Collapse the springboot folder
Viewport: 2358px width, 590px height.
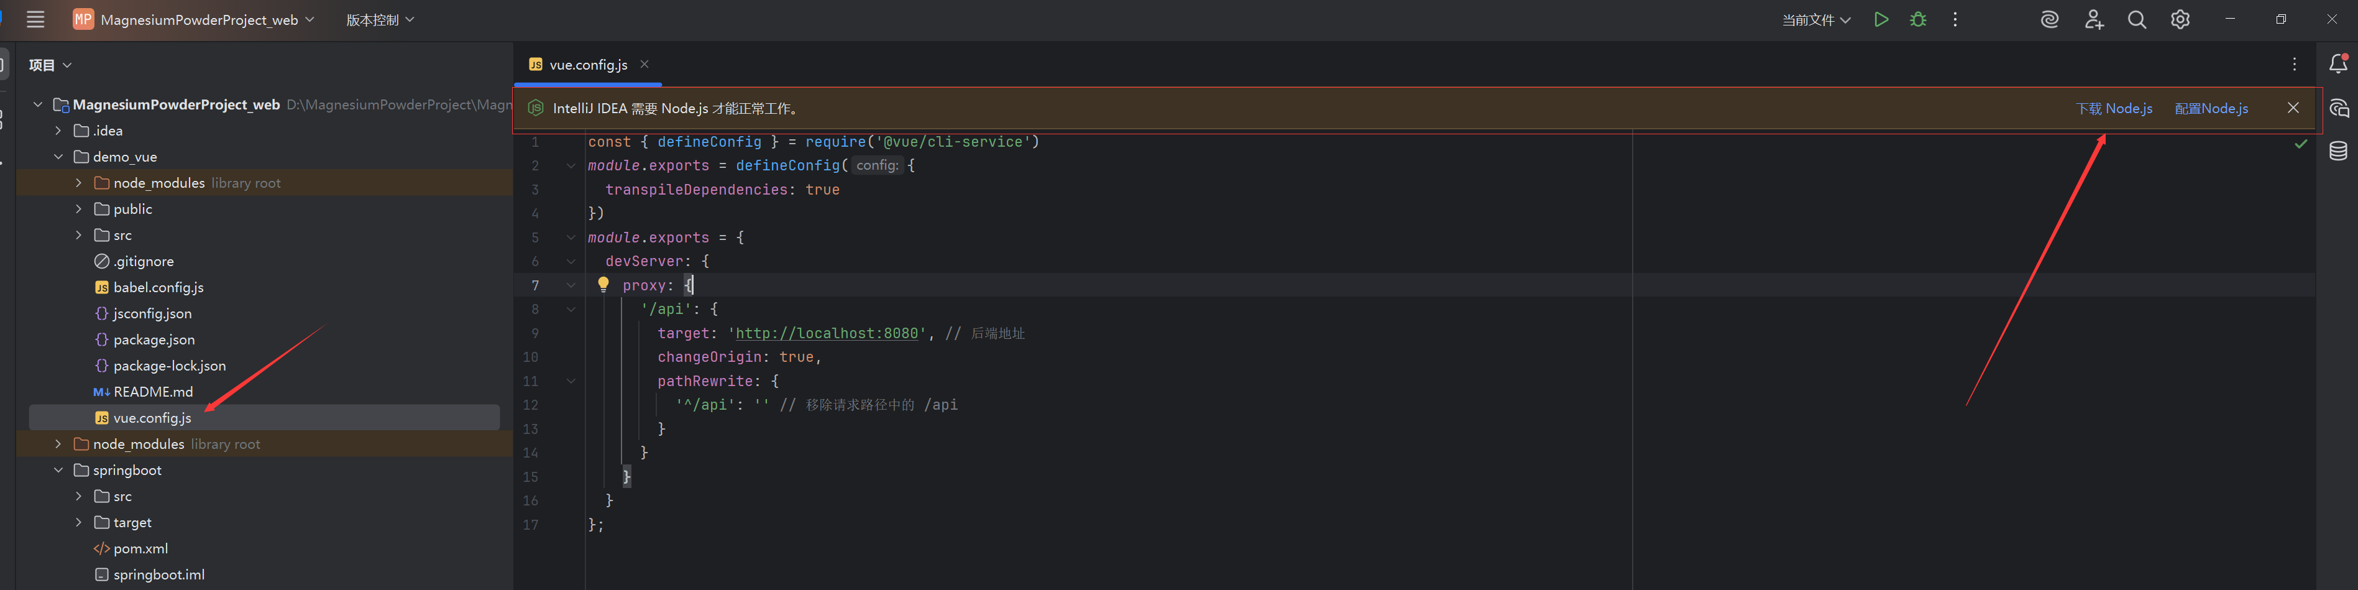click(x=58, y=470)
